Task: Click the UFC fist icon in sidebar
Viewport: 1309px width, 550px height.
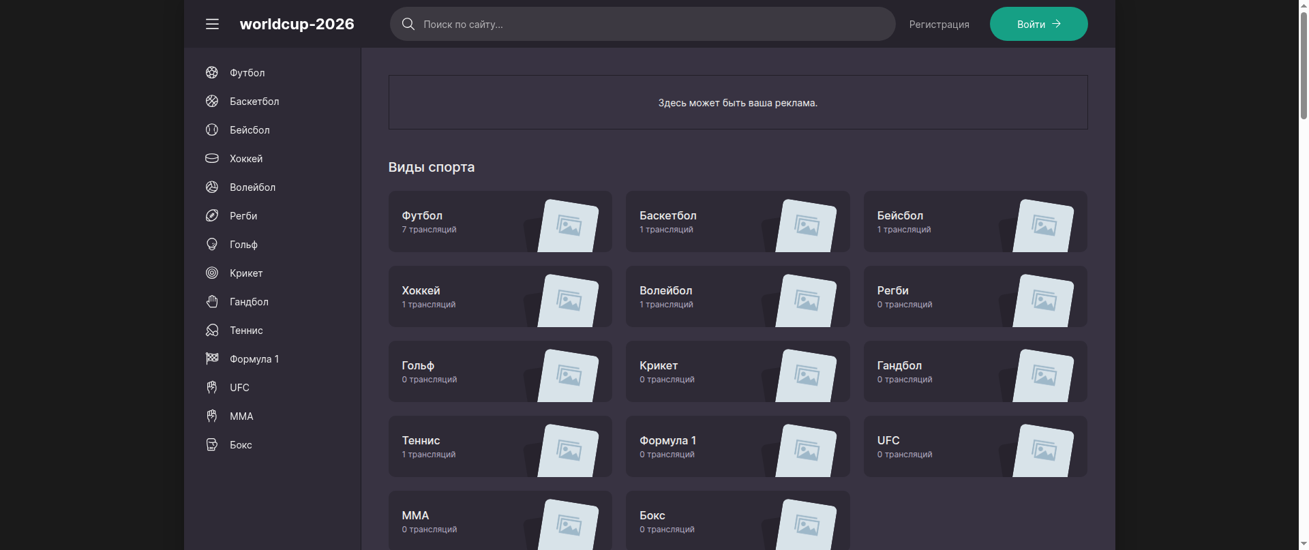Action: coord(212,387)
